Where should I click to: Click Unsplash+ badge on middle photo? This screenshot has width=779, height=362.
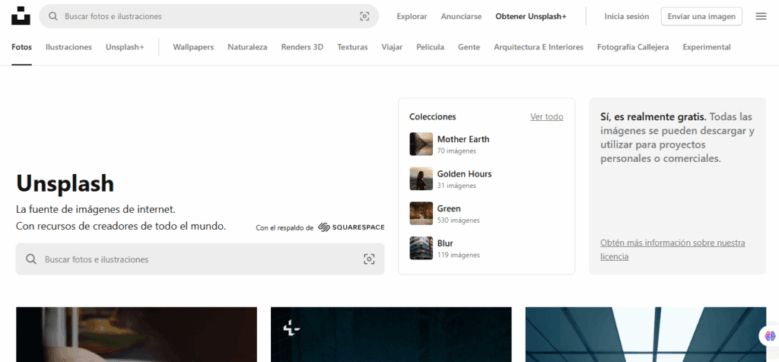(x=290, y=329)
